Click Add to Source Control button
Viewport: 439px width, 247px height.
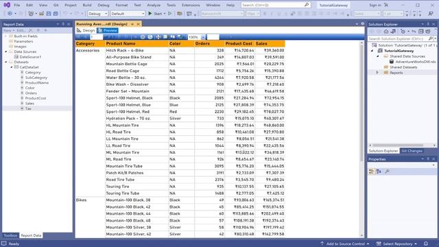(x=344, y=244)
